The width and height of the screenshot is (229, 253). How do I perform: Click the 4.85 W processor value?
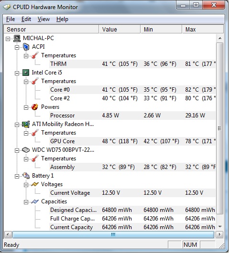(x=110, y=116)
